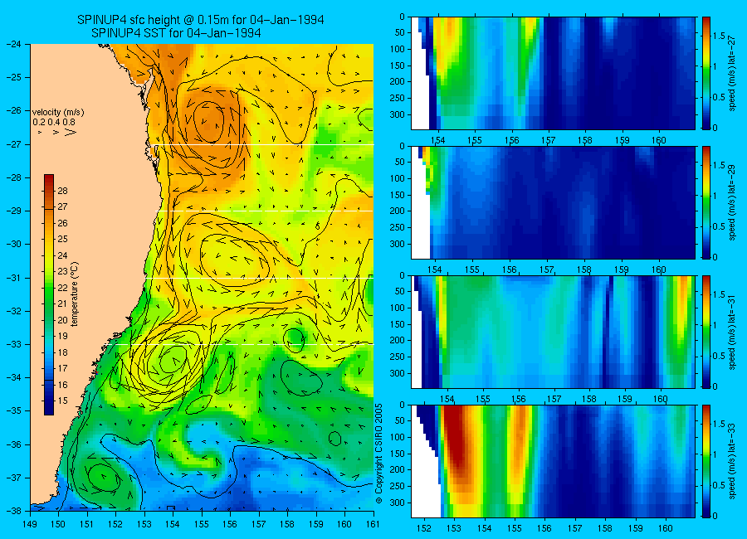Screen dimensions: 747x539
Task: Click the lat=-31 speed section plot
Action: pos(553,332)
